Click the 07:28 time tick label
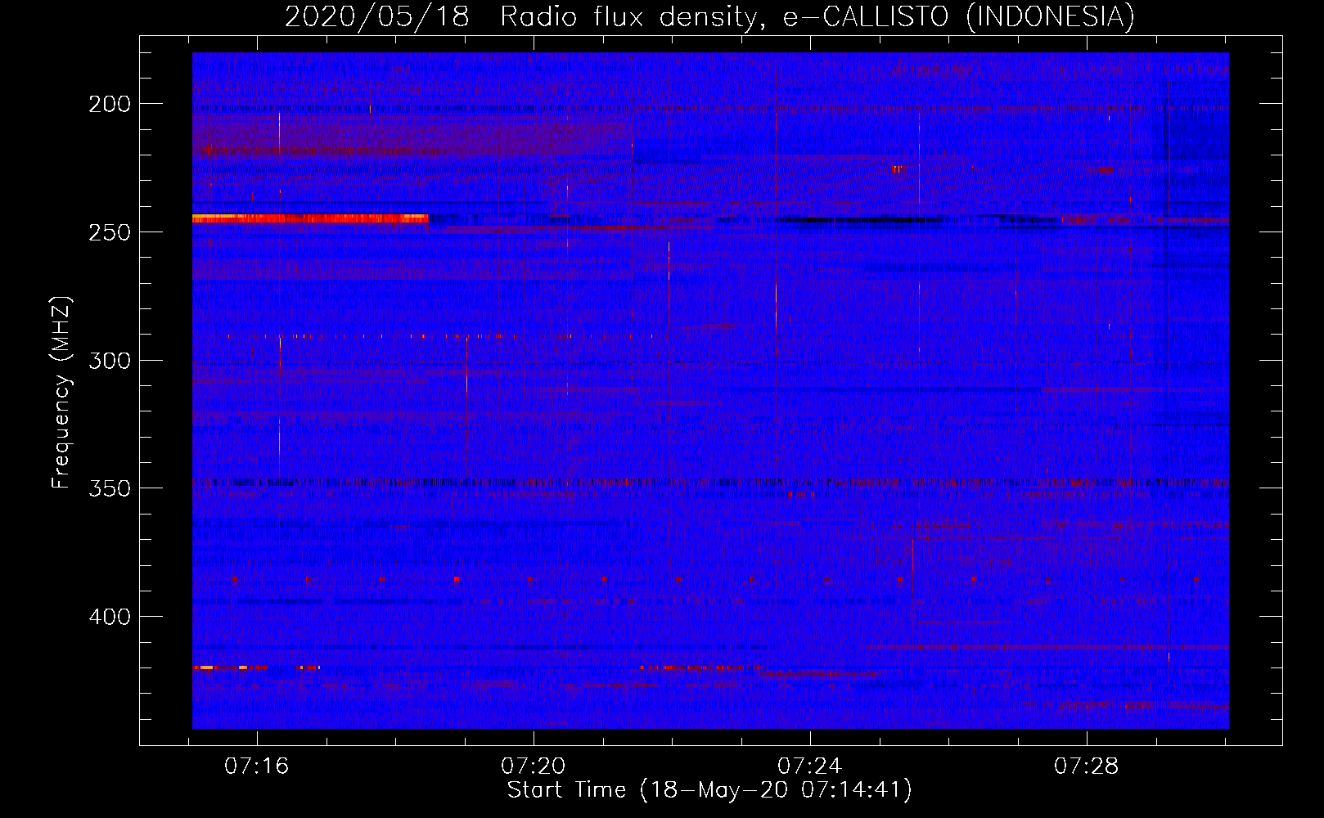Image resolution: width=1324 pixels, height=818 pixels. click(1087, 766)
